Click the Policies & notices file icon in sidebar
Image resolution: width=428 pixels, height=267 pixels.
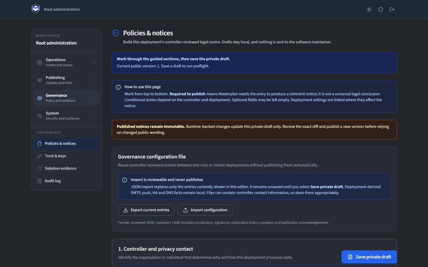[40, 144]
